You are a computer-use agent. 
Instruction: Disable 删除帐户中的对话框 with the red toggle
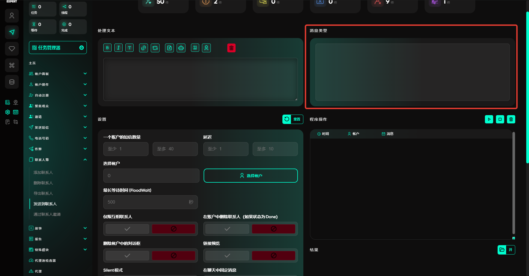tap(174, 256)
